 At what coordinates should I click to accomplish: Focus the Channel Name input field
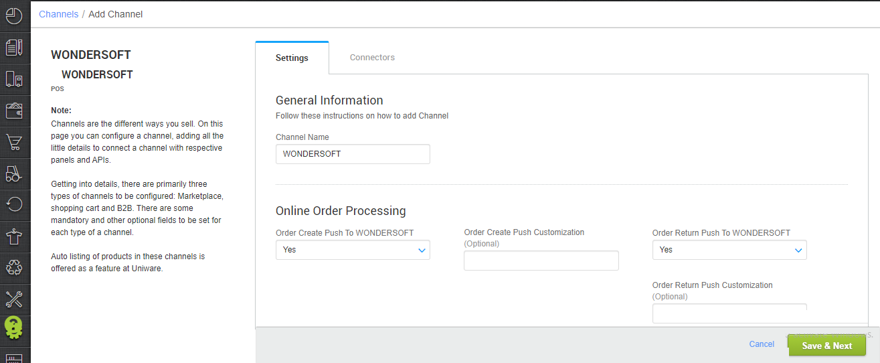click(x=353, y=154)
